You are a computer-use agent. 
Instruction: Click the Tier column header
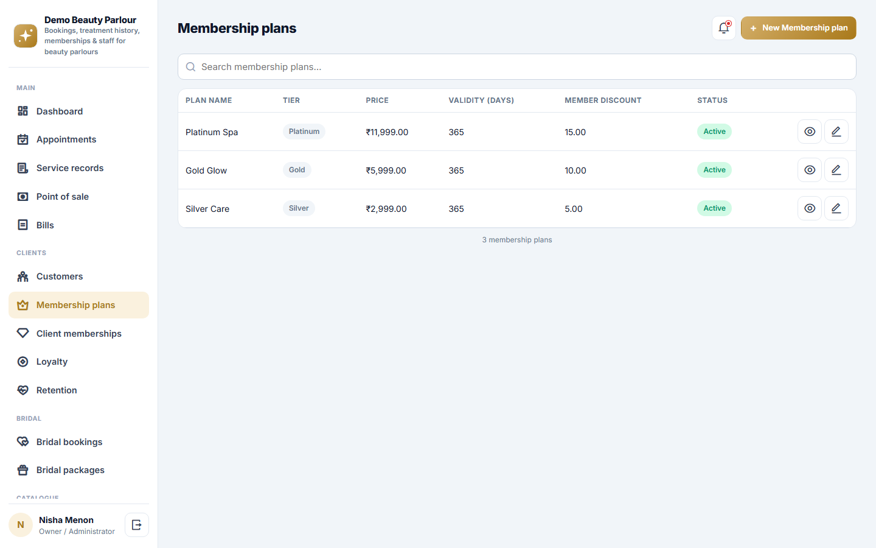[291, 100]
